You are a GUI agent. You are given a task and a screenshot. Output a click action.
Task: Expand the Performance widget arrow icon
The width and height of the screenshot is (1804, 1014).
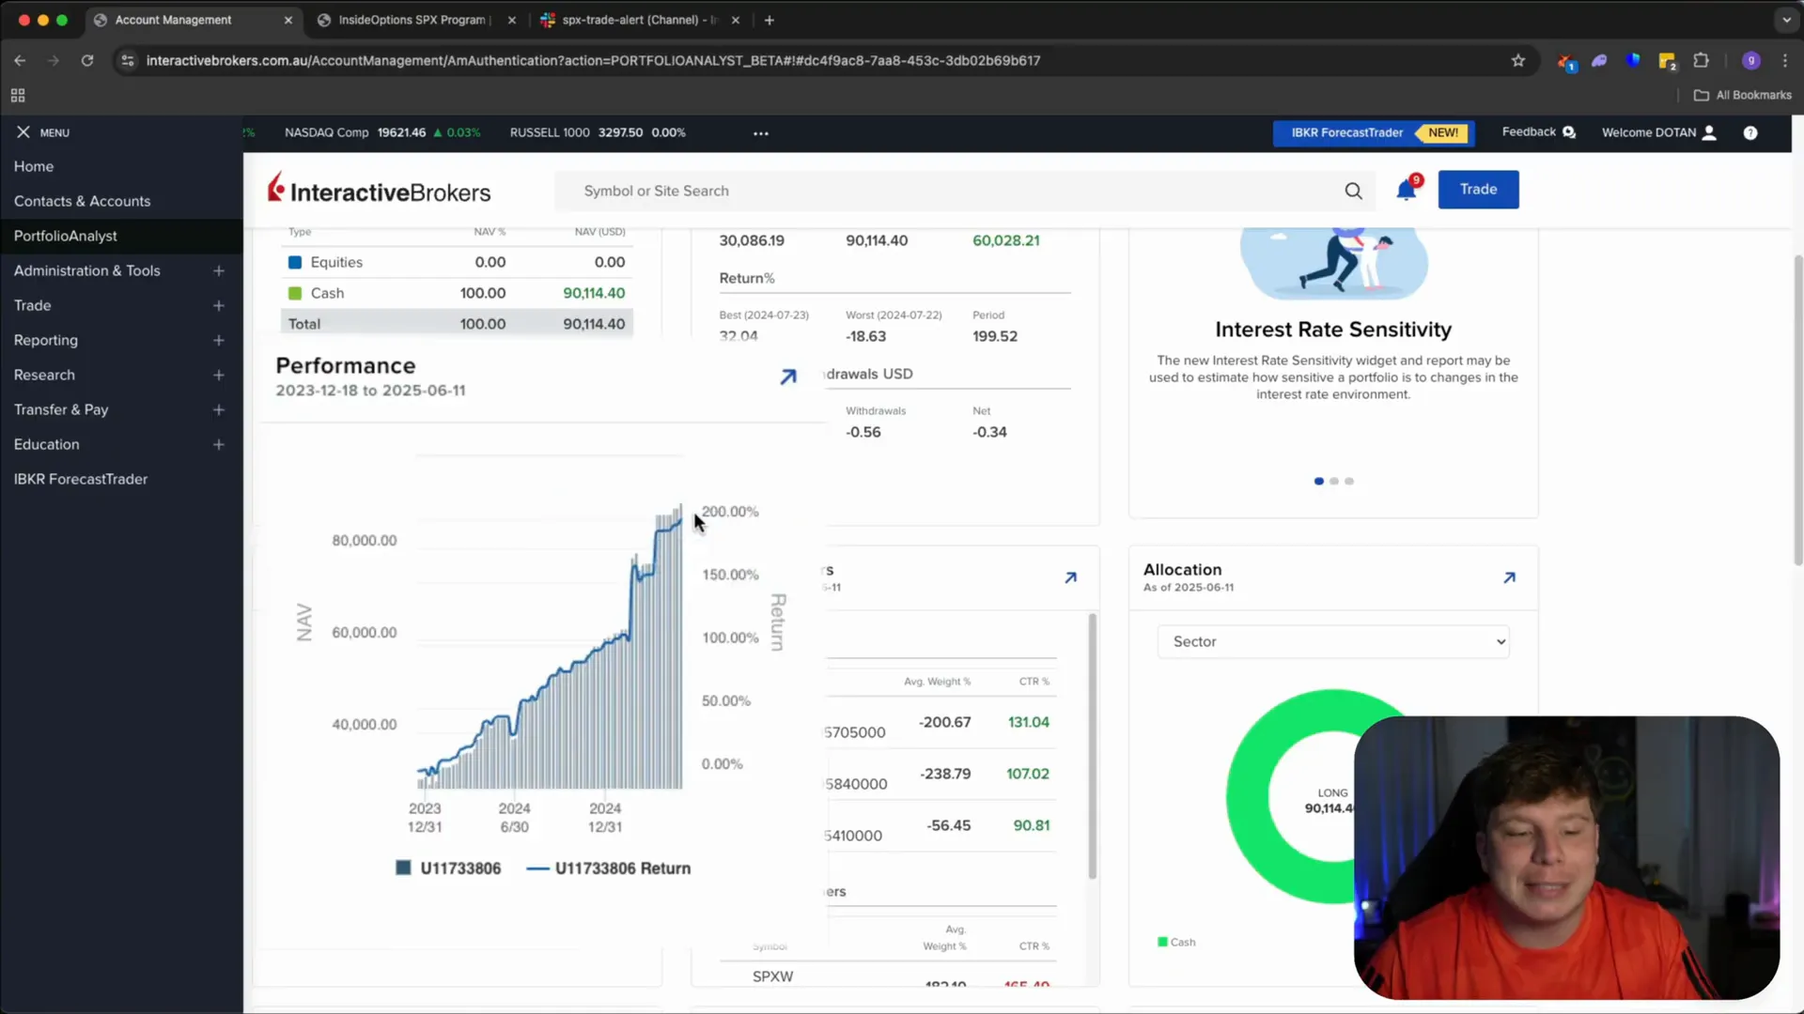(x=788, y=376)
